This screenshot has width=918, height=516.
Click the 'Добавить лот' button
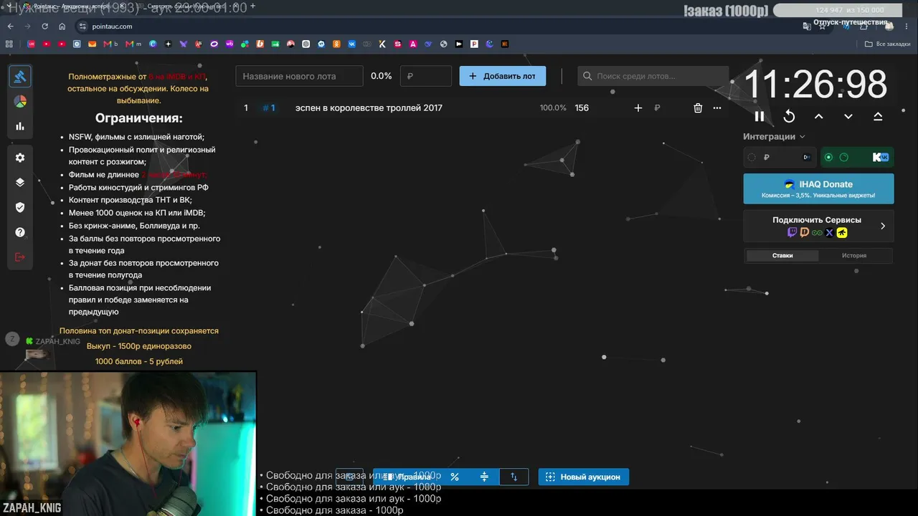(x=502, y=76)
